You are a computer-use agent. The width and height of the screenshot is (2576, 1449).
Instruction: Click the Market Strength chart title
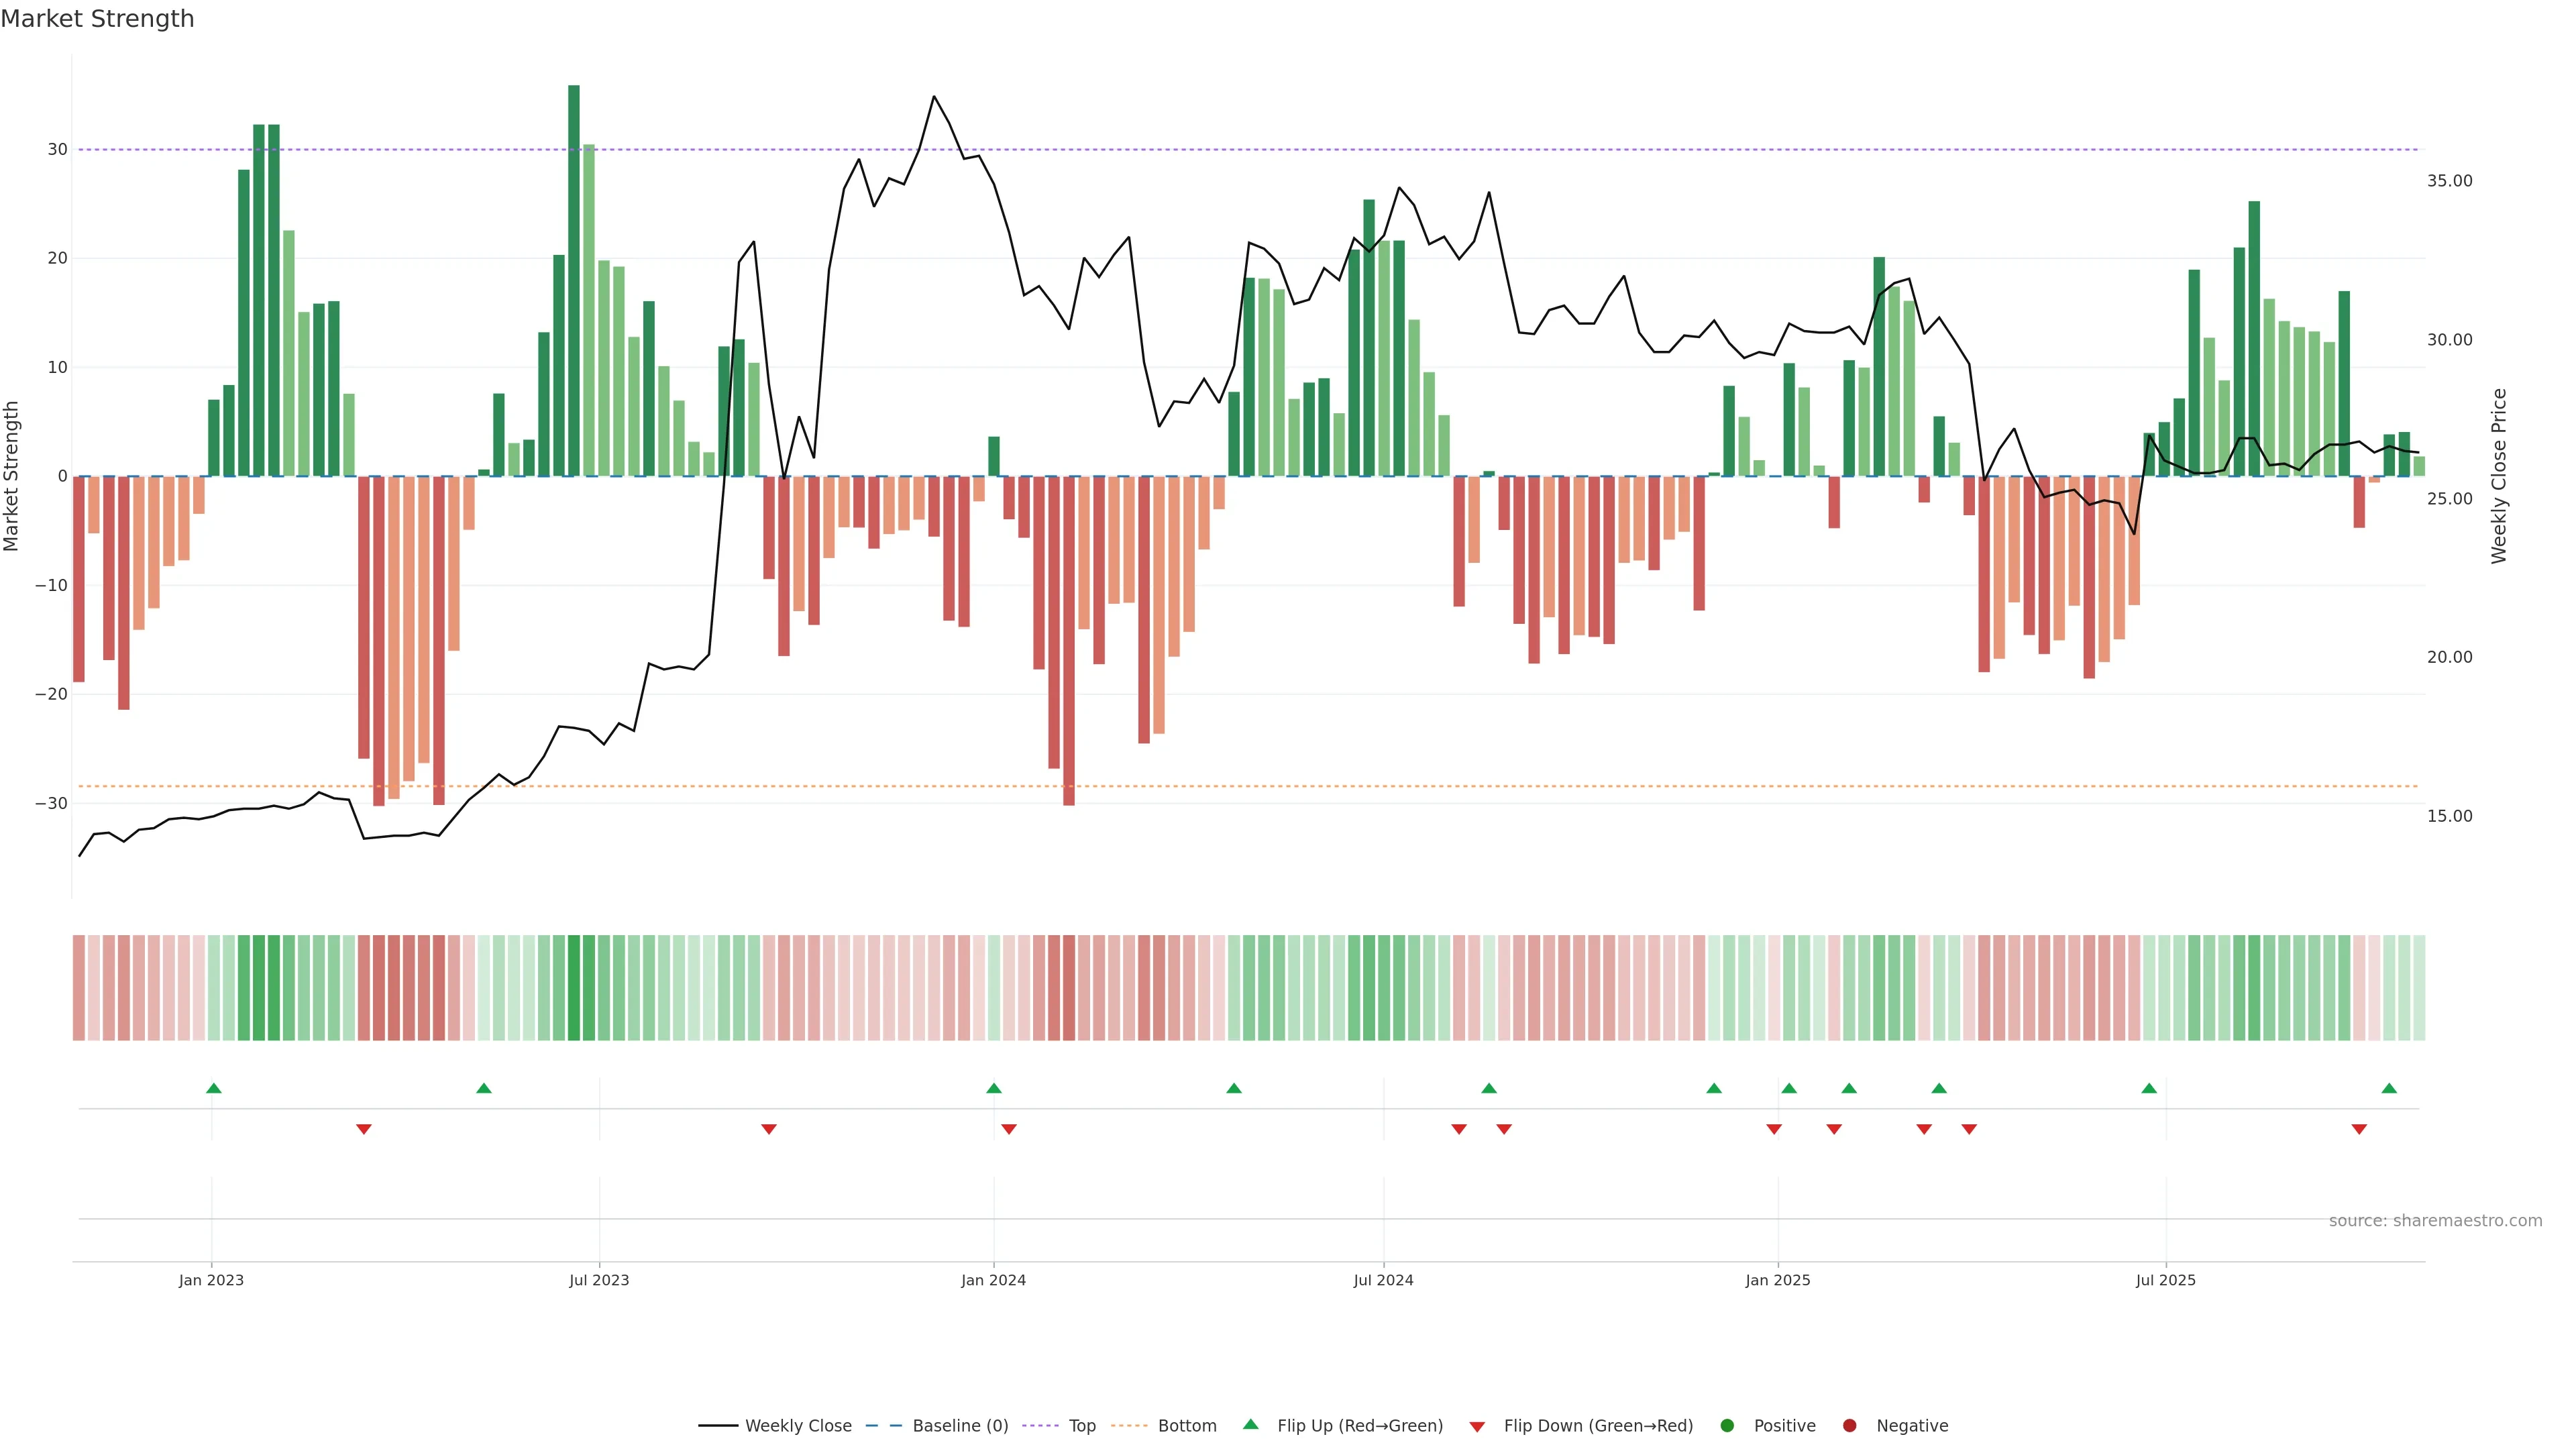97,19
